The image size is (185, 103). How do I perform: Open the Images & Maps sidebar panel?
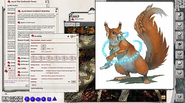click(x=179, y=36)
